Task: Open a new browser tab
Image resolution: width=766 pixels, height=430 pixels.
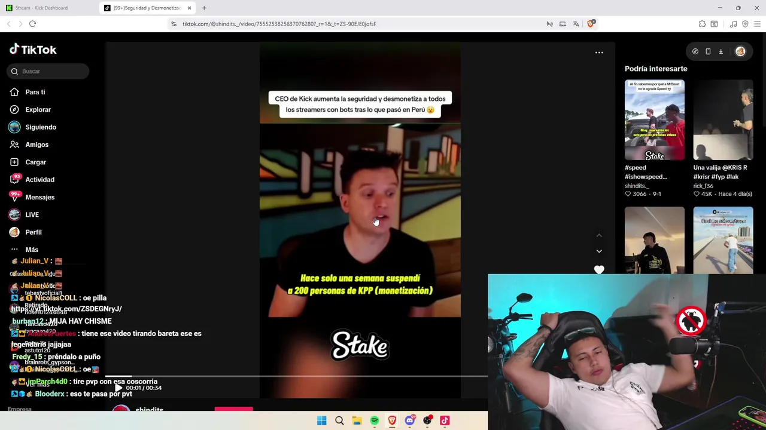Action: click(204, 8)
